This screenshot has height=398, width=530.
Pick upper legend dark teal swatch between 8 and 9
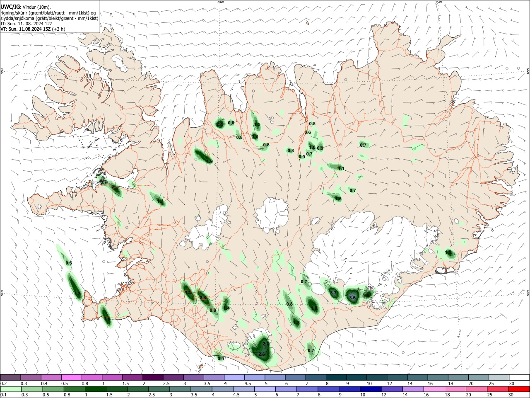point(335,377)
